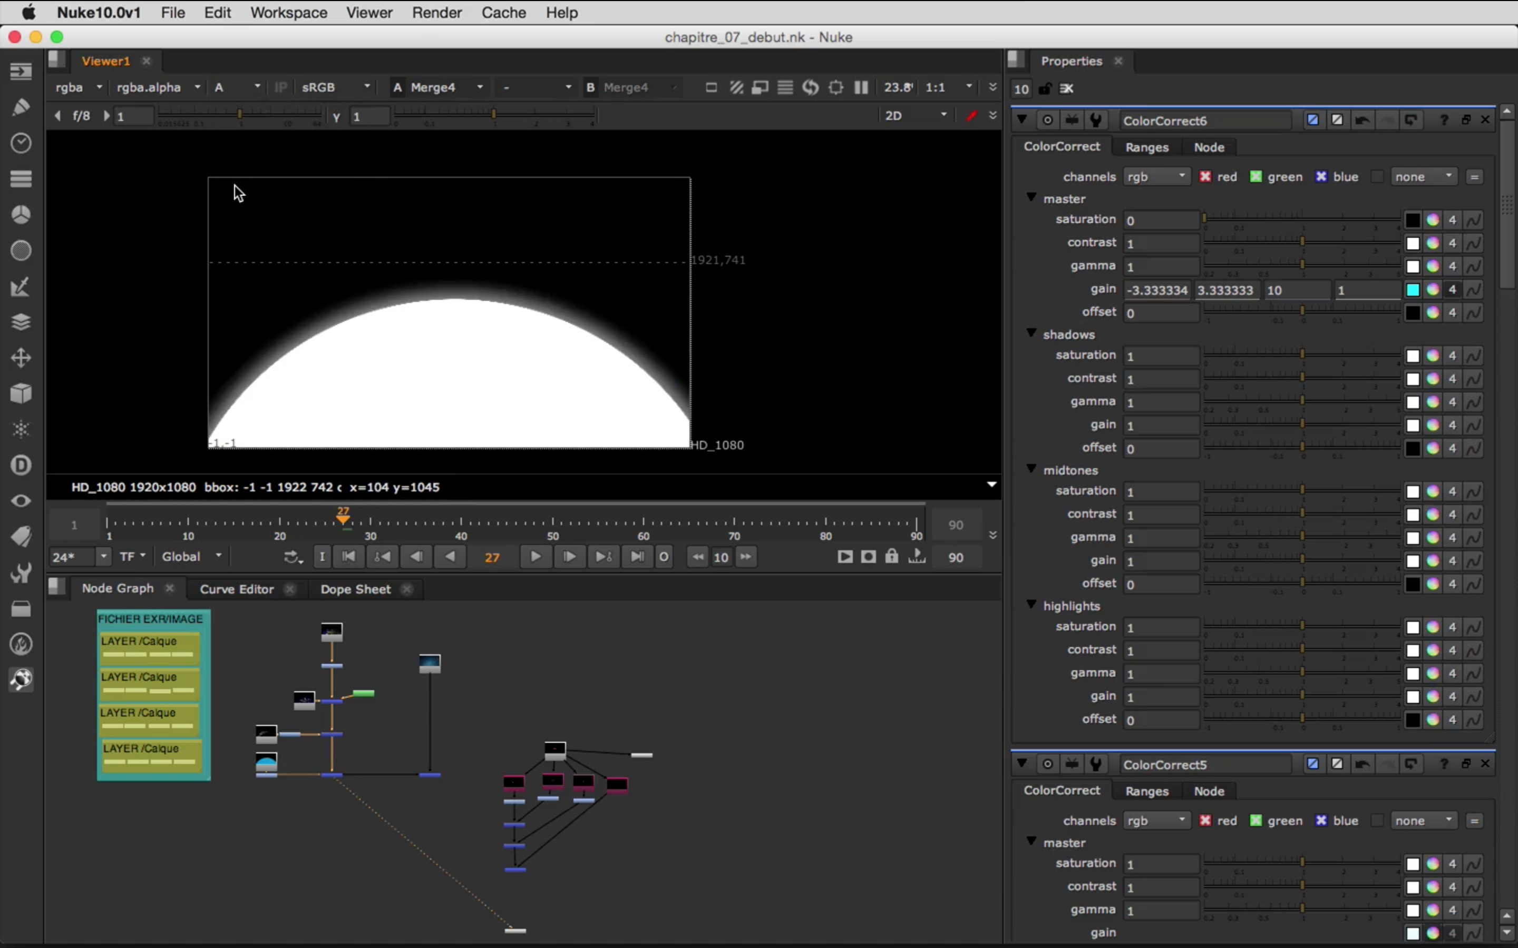The height and width of the screenshot is (948, 1518).
Task: Lock the Properties bin
Action: pyautogui.click(x=1045, y=88)
